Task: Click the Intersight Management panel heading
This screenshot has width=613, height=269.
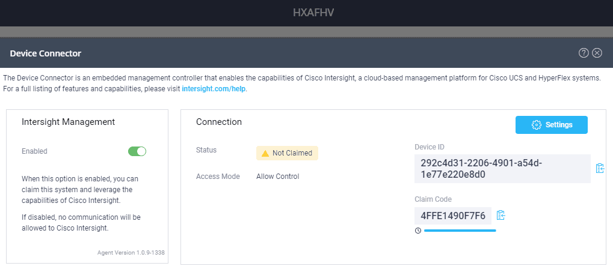Action: pos(69,122)
